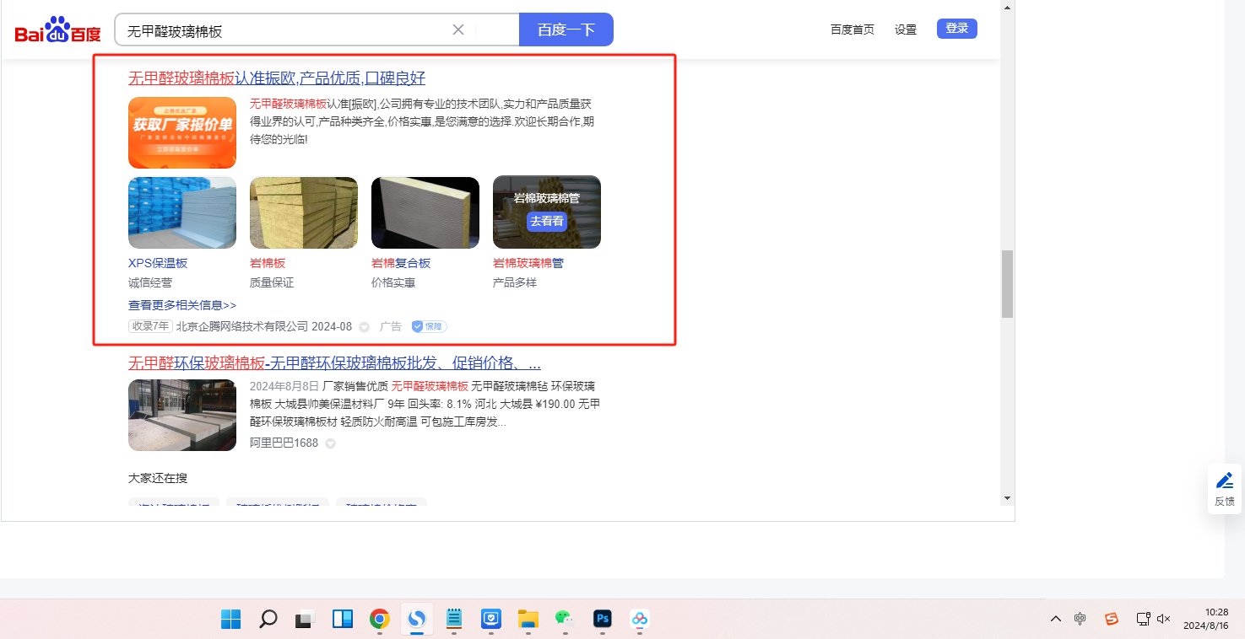Click the page scrollbar thumb

click(x=1007, y=284)
